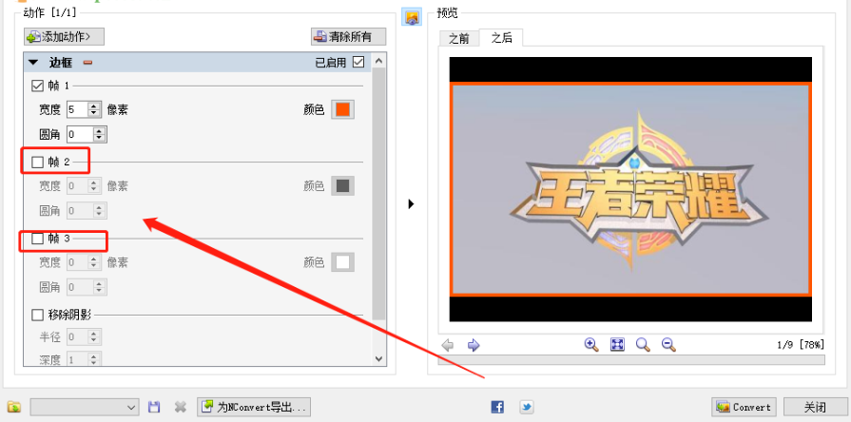This screenshot has height=422, width=851.
Task: Open the preset dropdown at bottom left
Action: click(86, 407)
